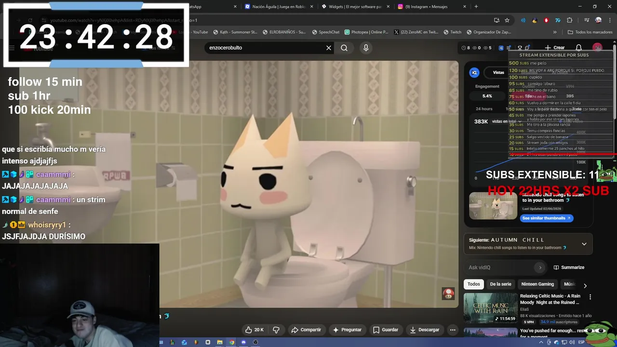Viewport: 617px width, 347px height.
Task: Click the mushroom channel watermark on video
Action: pyautogui.click(x=448, y=294)
